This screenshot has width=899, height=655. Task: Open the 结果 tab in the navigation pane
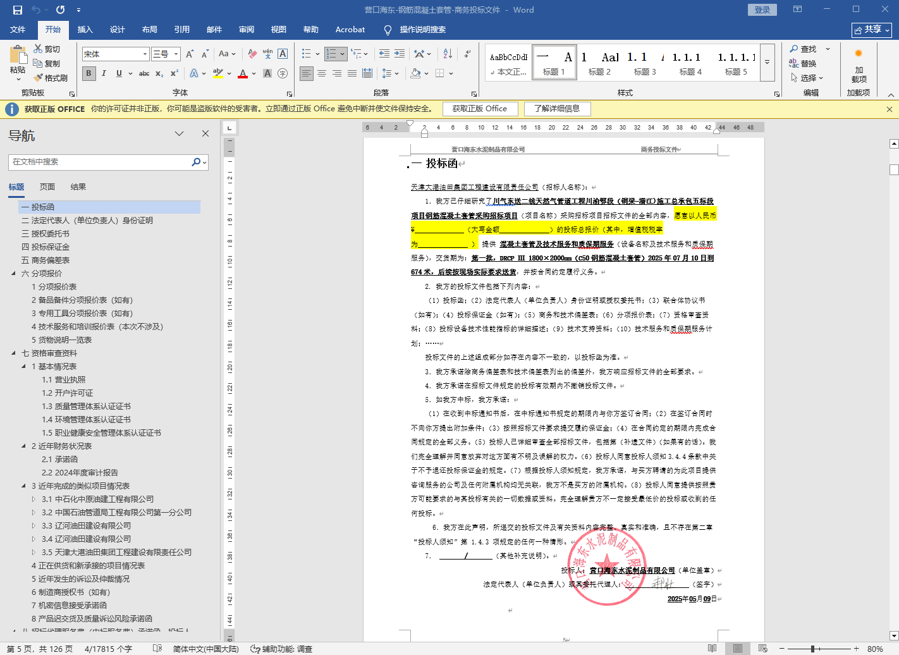click(x=78, y=187)
